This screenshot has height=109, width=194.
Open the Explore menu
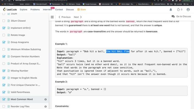pos(24,9)
